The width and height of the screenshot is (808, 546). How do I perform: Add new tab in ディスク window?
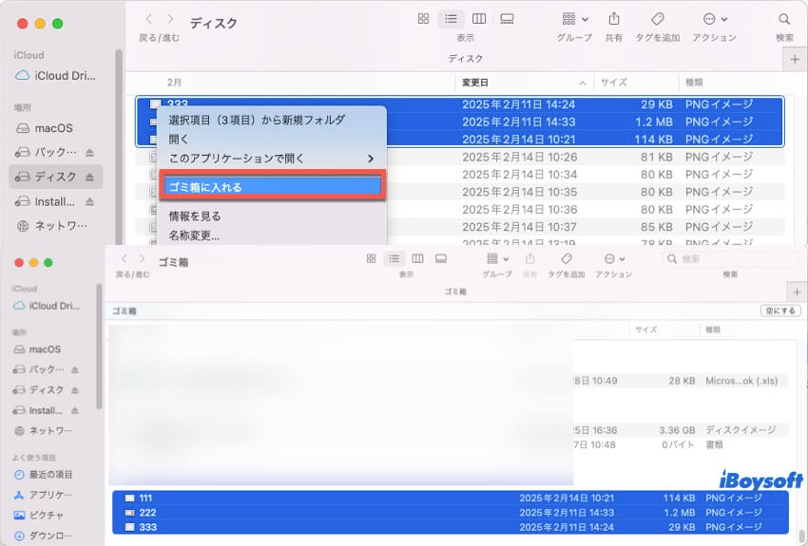click(795, 59)
